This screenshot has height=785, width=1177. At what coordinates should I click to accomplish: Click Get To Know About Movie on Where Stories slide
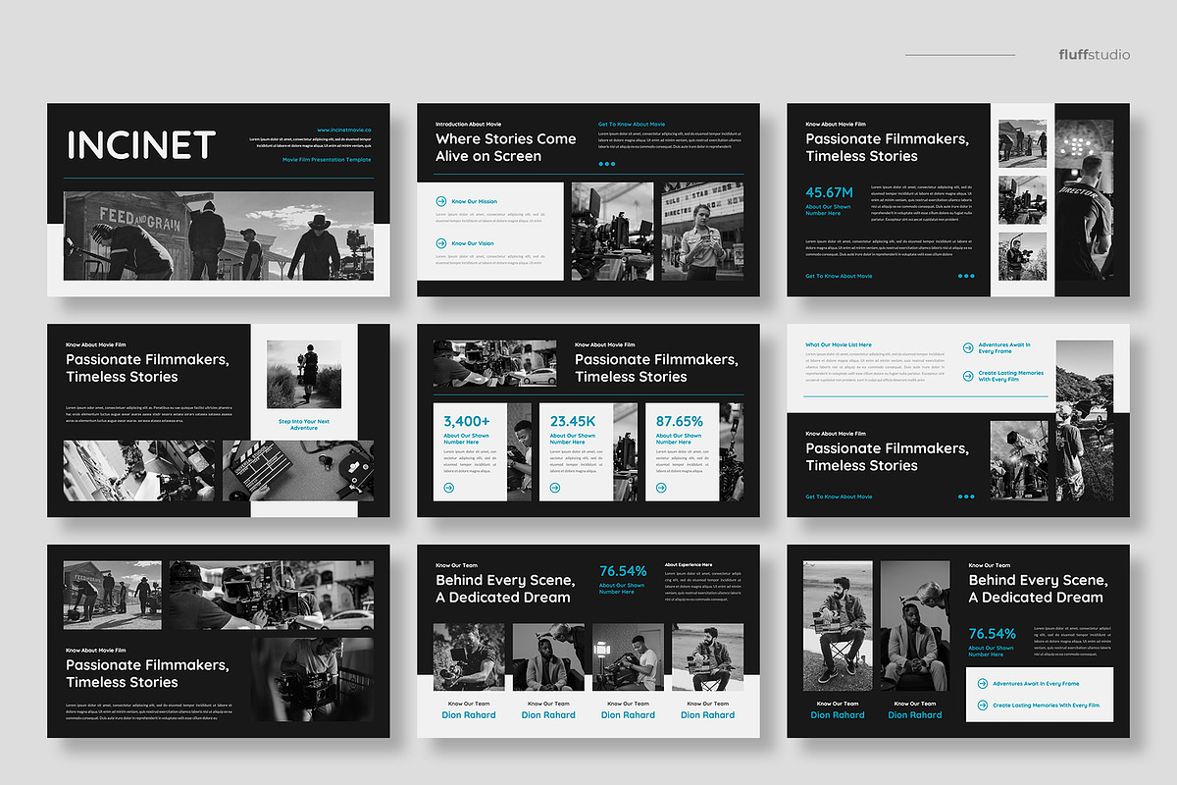tap(632, 125)
